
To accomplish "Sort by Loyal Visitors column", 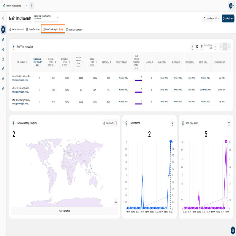I will (x=152, y=62).
